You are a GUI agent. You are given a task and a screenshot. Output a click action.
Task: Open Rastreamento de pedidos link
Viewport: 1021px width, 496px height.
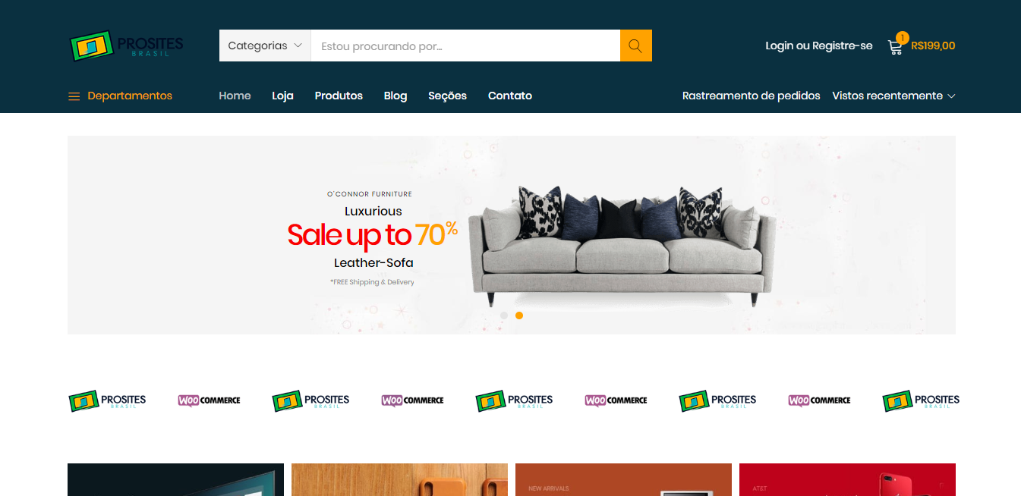pyautogui.click(x=752, y=96)
